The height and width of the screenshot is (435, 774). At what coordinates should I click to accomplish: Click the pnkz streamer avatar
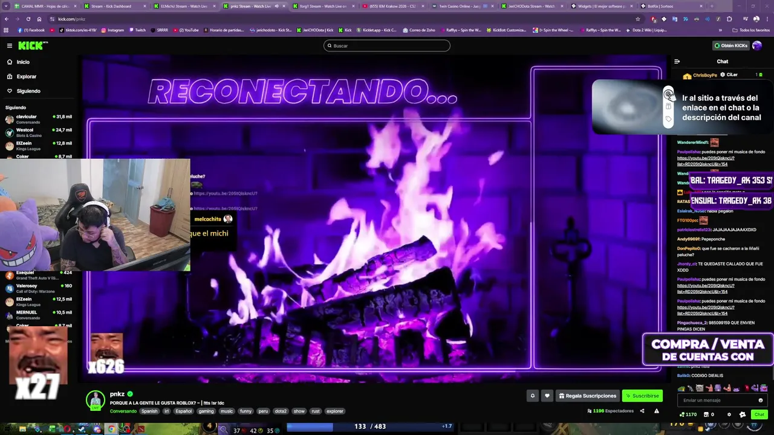pyautogui.click(x=95, y=400)
